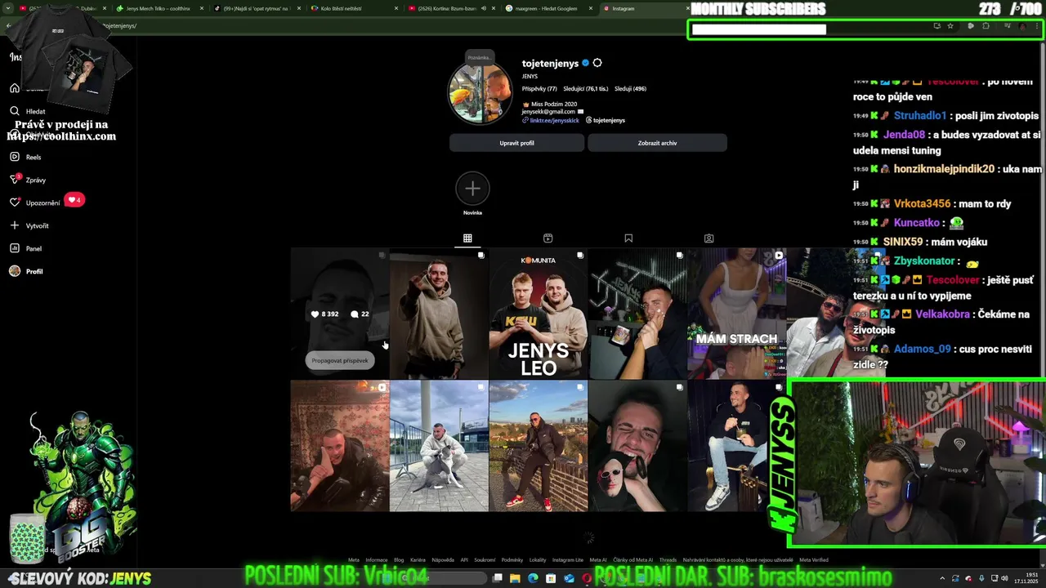Open the post with 8 392 likes
This screenshot has height=588, width=1046.
pyautogui.click(x=340, y=314)
